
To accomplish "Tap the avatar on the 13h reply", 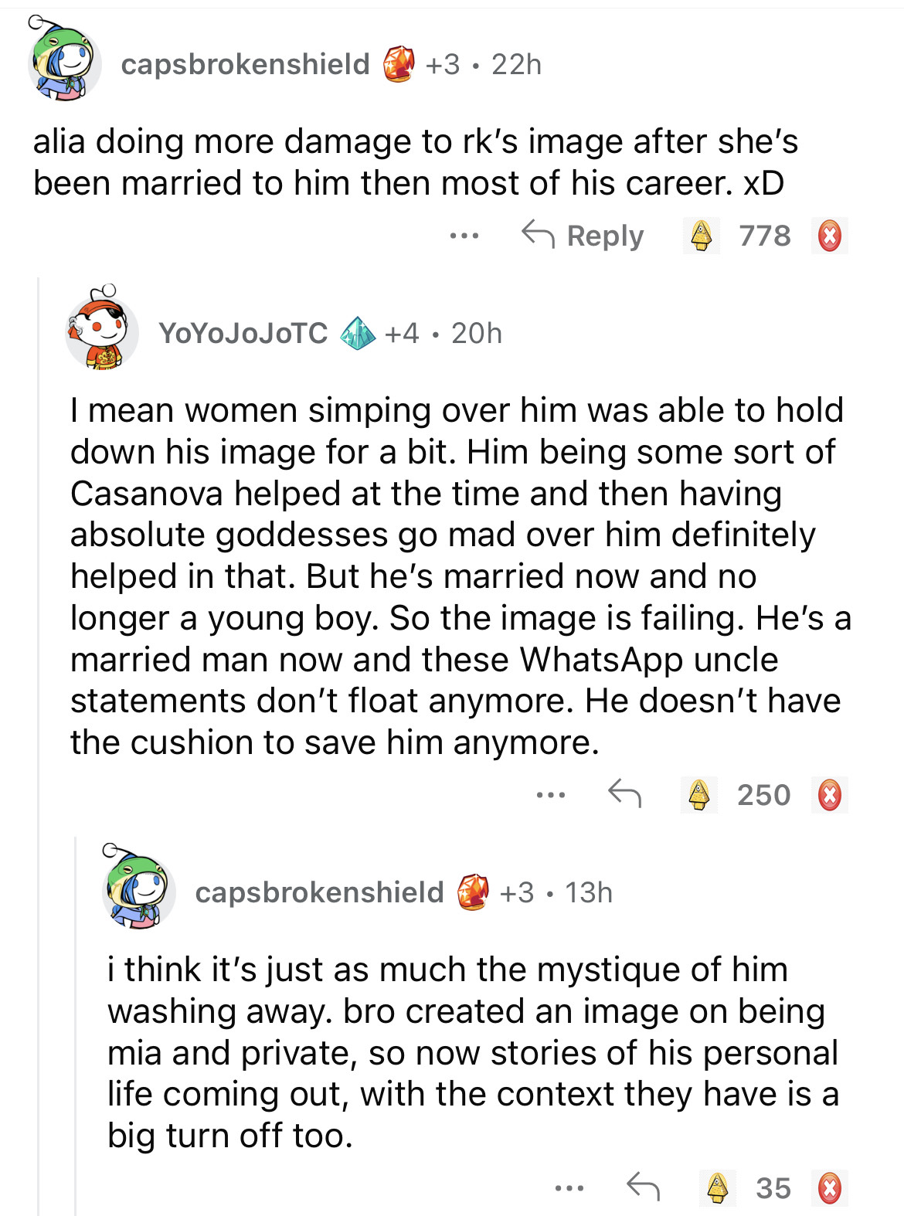I will (138, 889).
